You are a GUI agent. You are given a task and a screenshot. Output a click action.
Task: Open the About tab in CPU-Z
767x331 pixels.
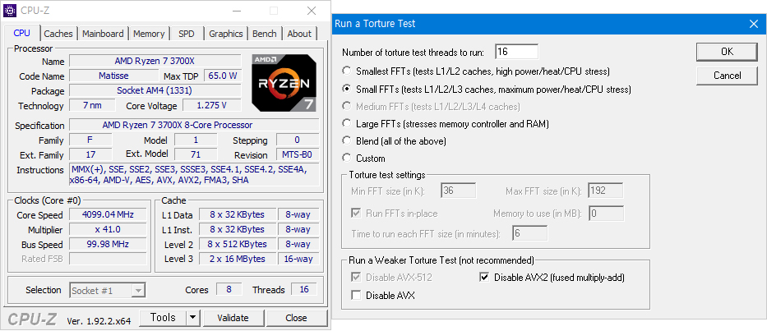tap(299, 34)
